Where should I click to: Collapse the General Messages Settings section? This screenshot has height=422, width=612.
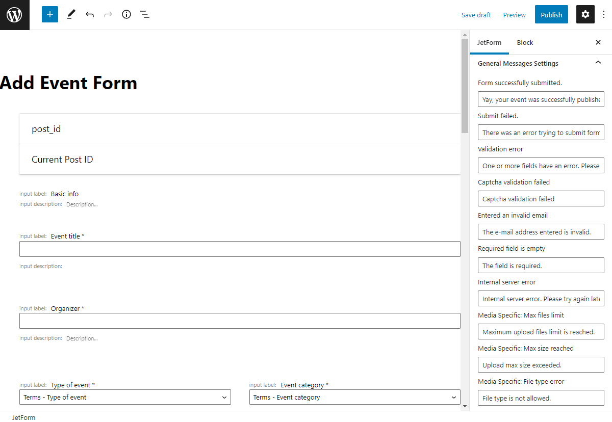(598, 63)
